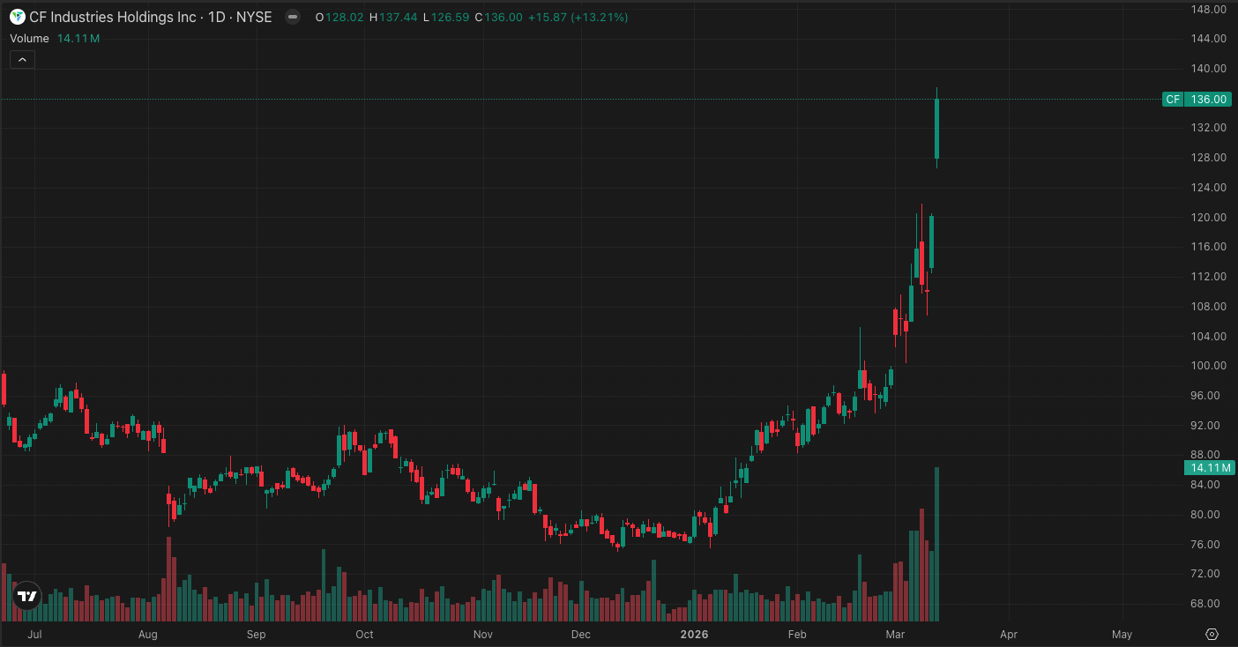Screen dimensions: 1238x647
Task: Select the latest tall green candlestick
Action: point(936,129)
